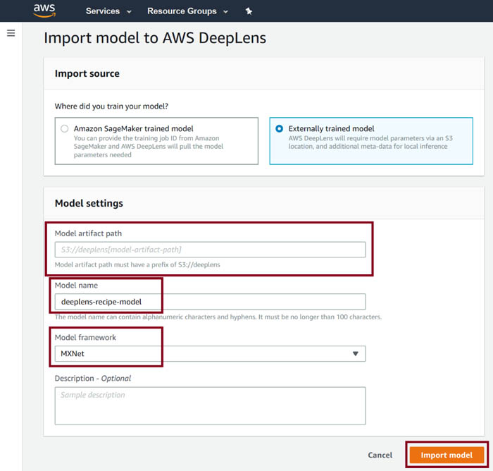Click the Amazon SageMaker trained model card
493x471 pixels.
coord(156,141)
